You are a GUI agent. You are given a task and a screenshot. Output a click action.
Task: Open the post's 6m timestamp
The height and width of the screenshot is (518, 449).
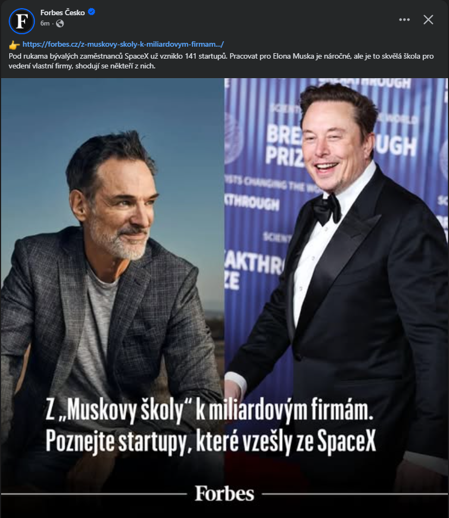pyautogui.click(x=45, y=23)
